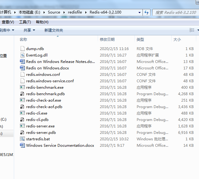Click the redis-server.exe application icon

22,126
